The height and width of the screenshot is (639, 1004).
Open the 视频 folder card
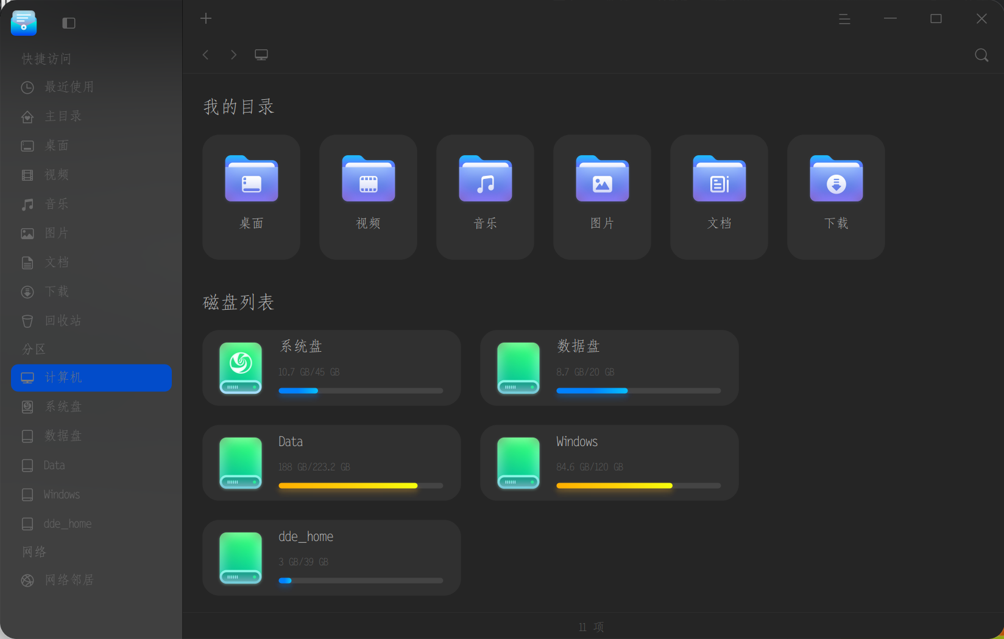tap(369, 197)
